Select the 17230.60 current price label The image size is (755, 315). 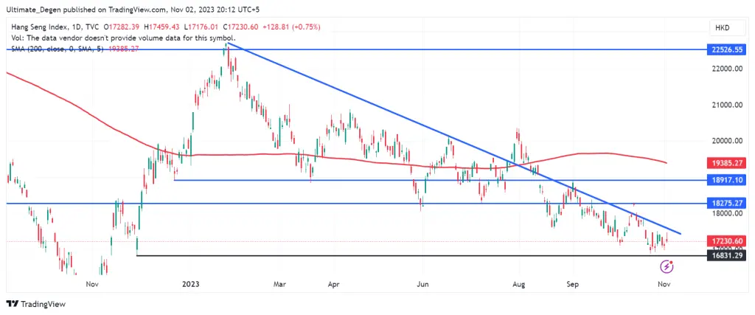pos(726,240)
